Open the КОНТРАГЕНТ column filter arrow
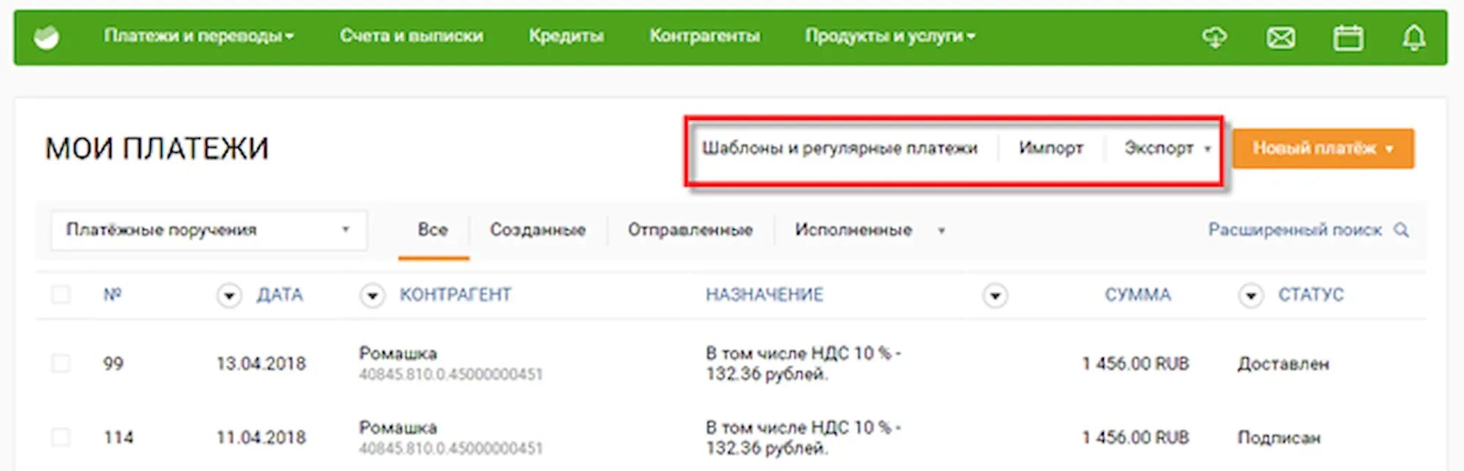Screen dimensions: 1464x471 (373, 295)
